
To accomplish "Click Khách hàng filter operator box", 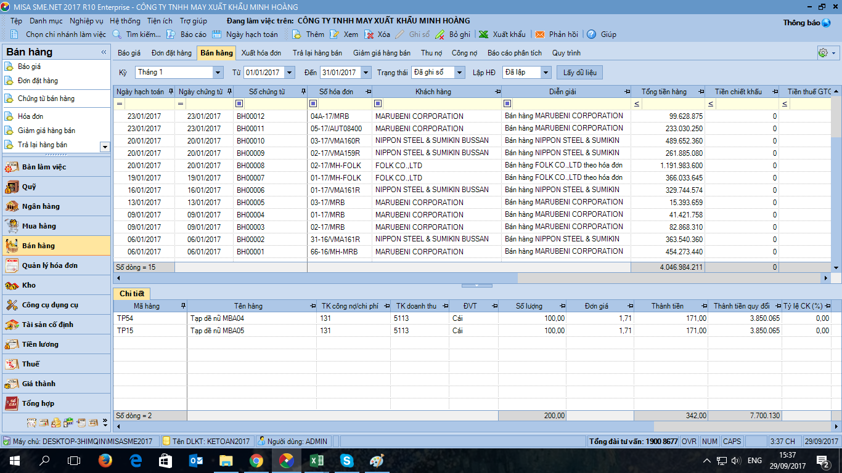I will point(378,103).
